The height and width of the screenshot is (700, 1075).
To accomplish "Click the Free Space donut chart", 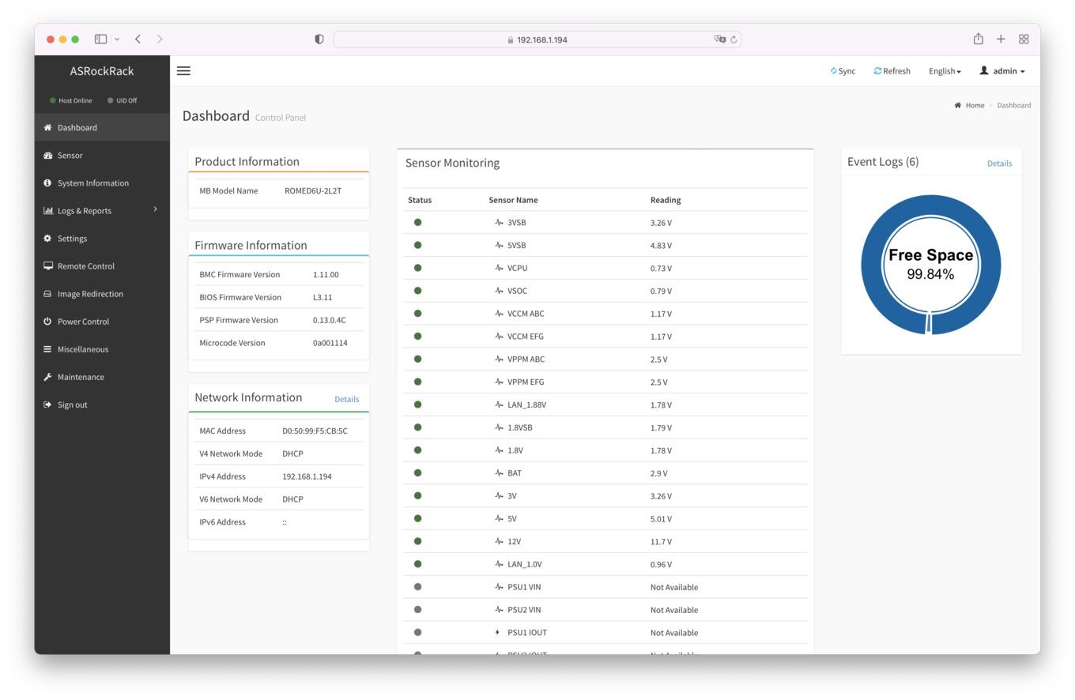I will pos(931,265).
